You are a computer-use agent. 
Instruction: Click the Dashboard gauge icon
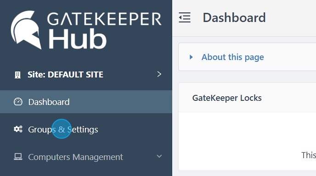coord(18,102)
